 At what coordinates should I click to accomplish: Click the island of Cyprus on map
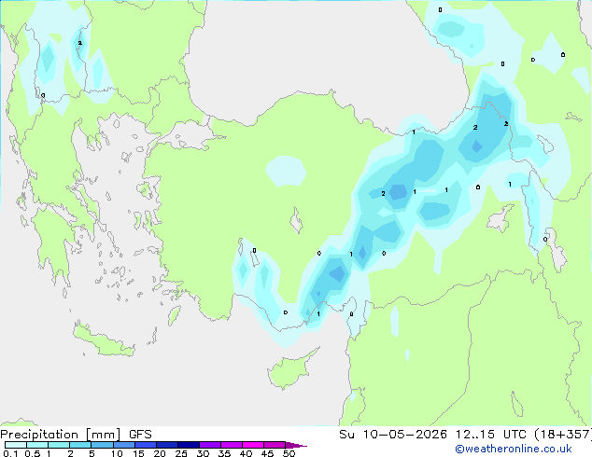(290, 369)
